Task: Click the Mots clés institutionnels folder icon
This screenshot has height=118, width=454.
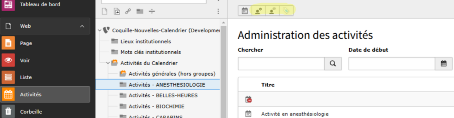Action: pyautogui.click(x=114, y=52)
